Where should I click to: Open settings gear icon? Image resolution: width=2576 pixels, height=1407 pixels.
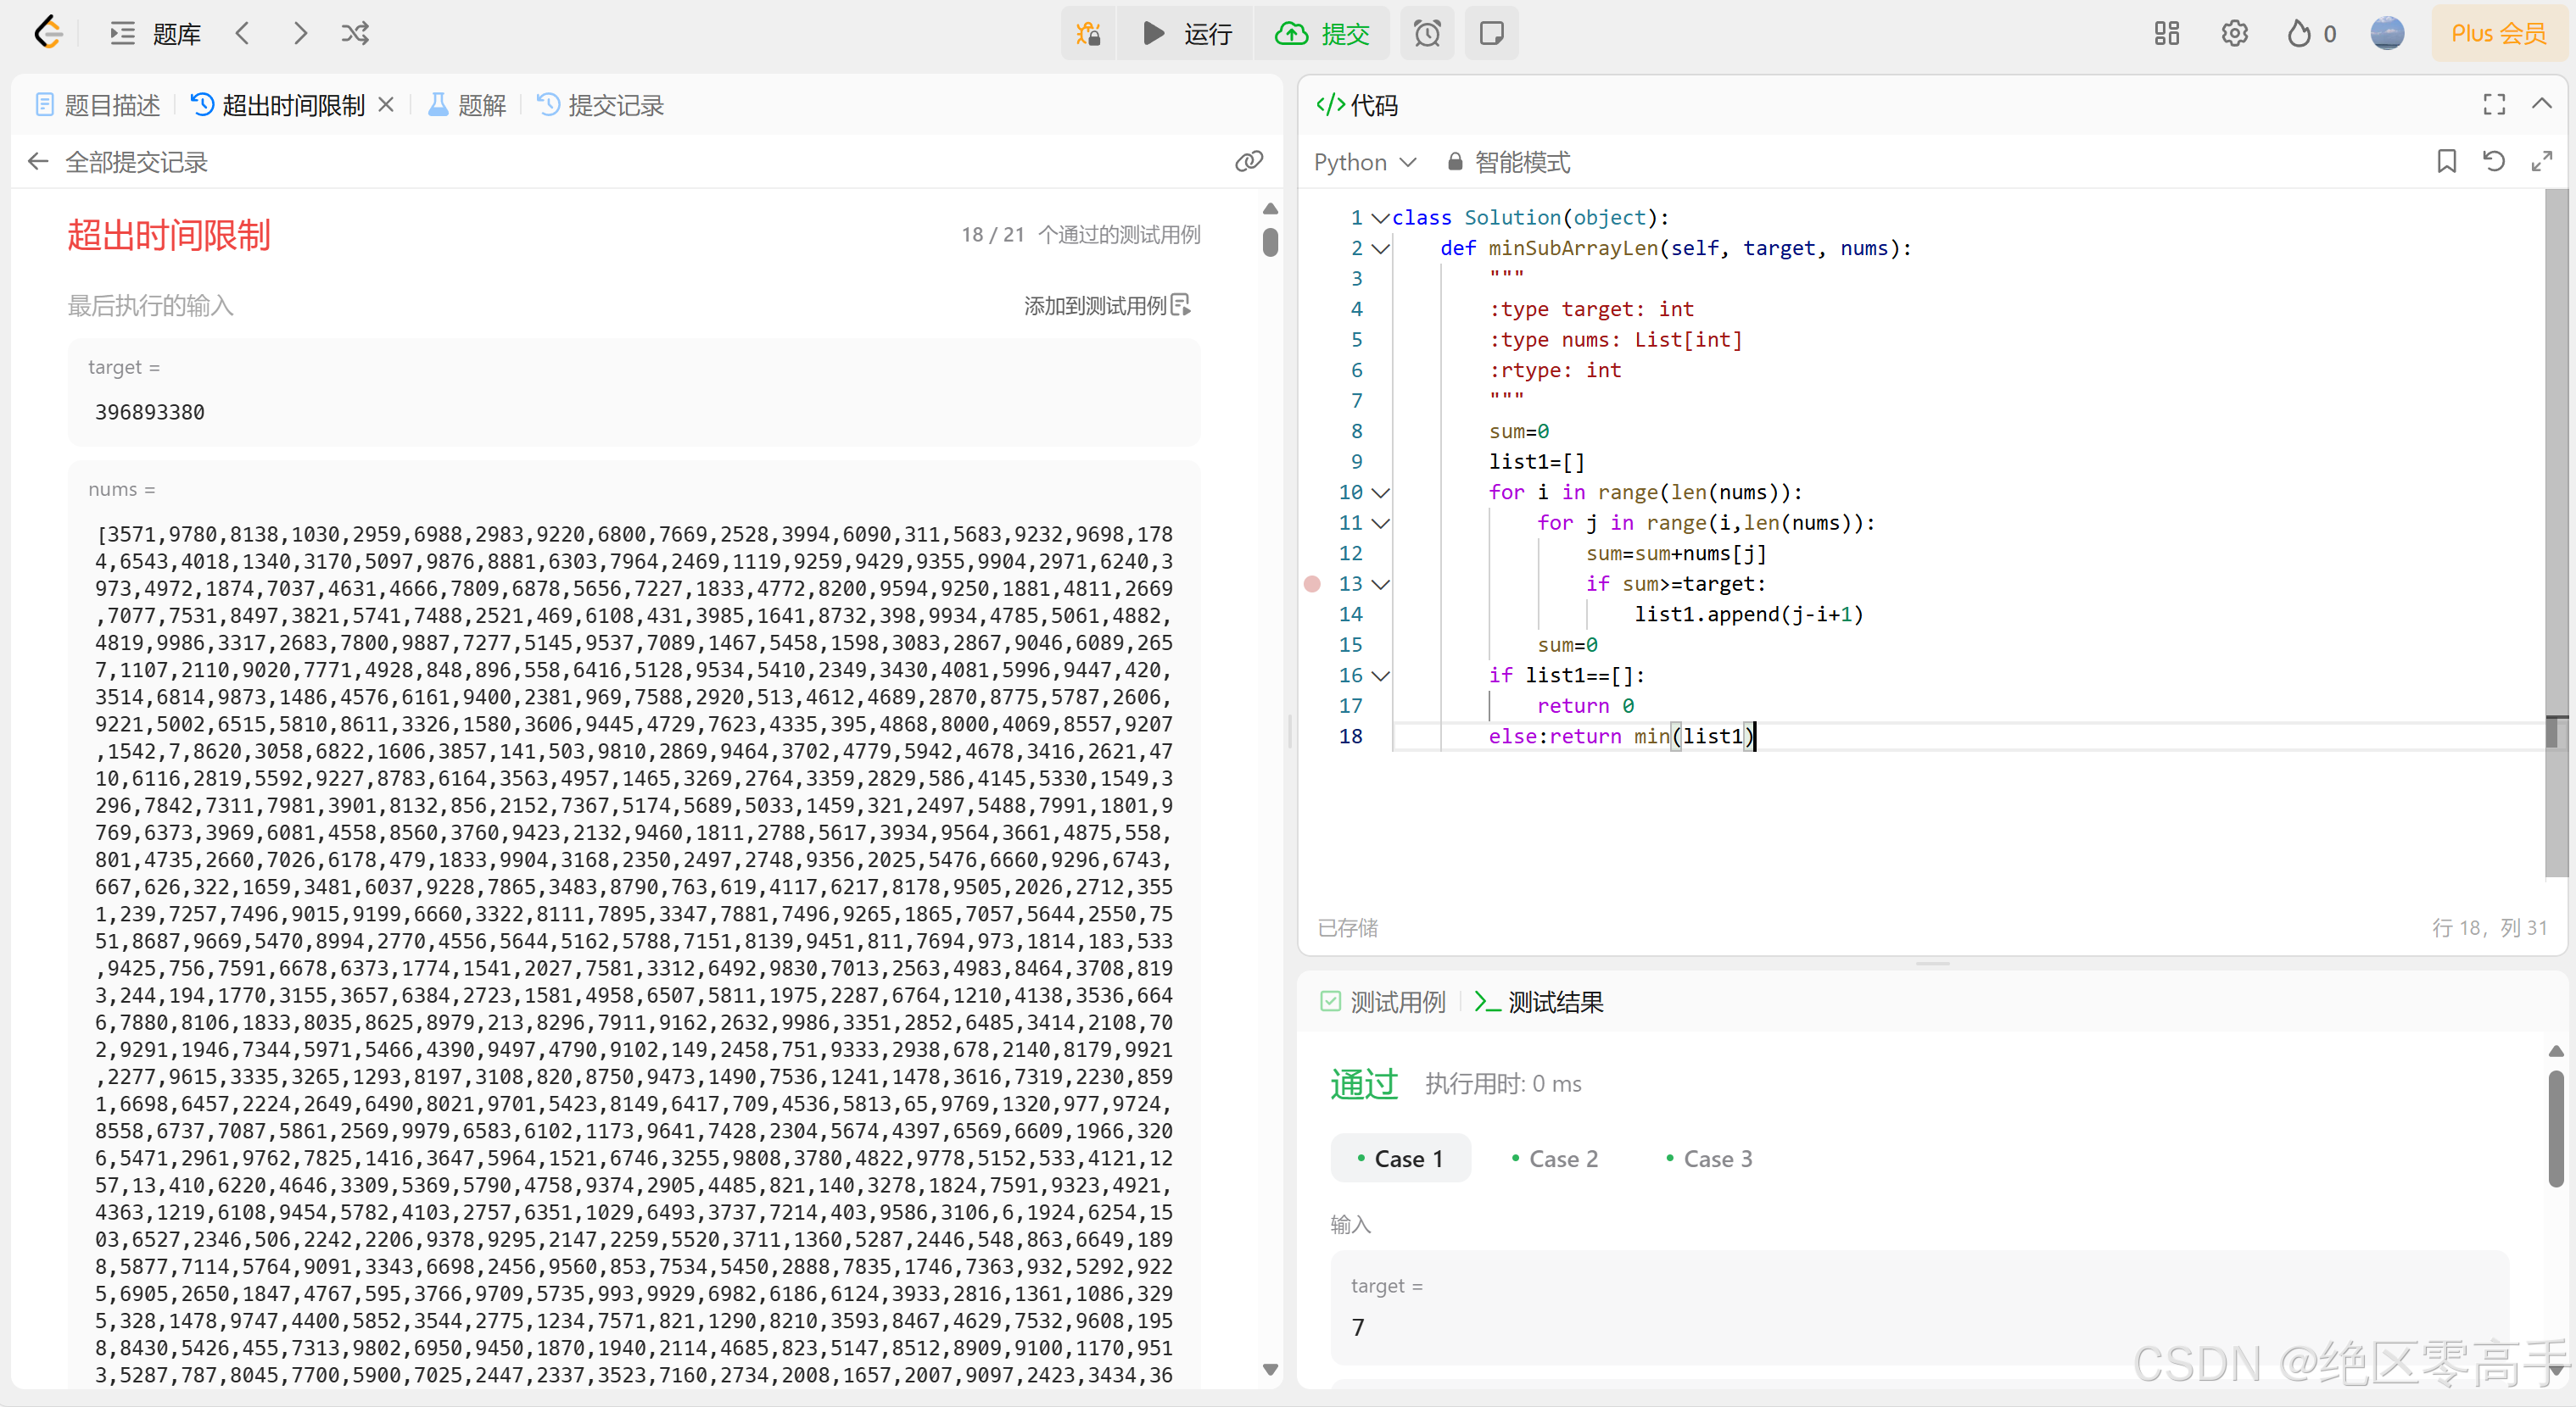(2234, 34)
